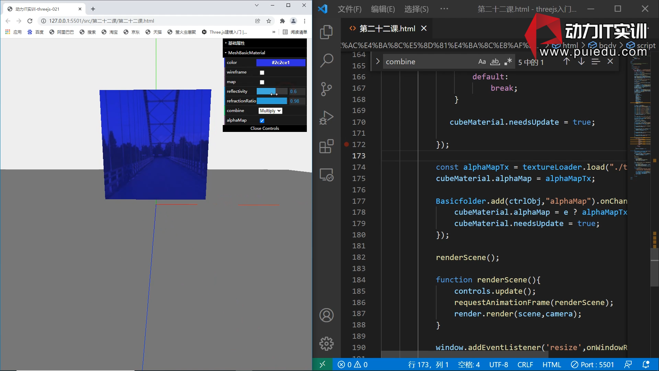This screenshot has width=659, height=371.
Task: Click the color swatch #2c2ce1
Action: 280,63
